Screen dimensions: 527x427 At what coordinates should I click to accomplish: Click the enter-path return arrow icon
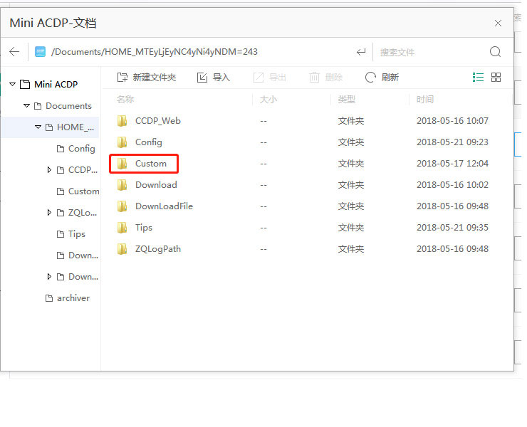coord(361,52)
